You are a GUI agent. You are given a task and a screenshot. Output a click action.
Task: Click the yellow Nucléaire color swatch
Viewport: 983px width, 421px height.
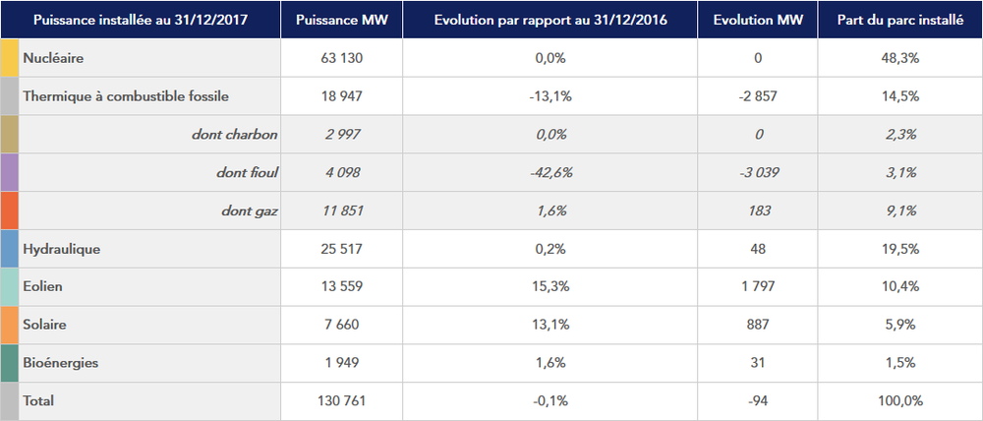[x=9, y=58]
